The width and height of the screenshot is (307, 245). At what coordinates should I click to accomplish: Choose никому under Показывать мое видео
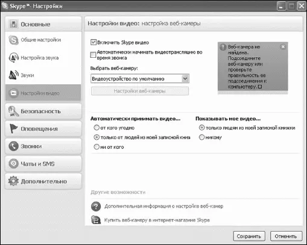pos(201,137)
